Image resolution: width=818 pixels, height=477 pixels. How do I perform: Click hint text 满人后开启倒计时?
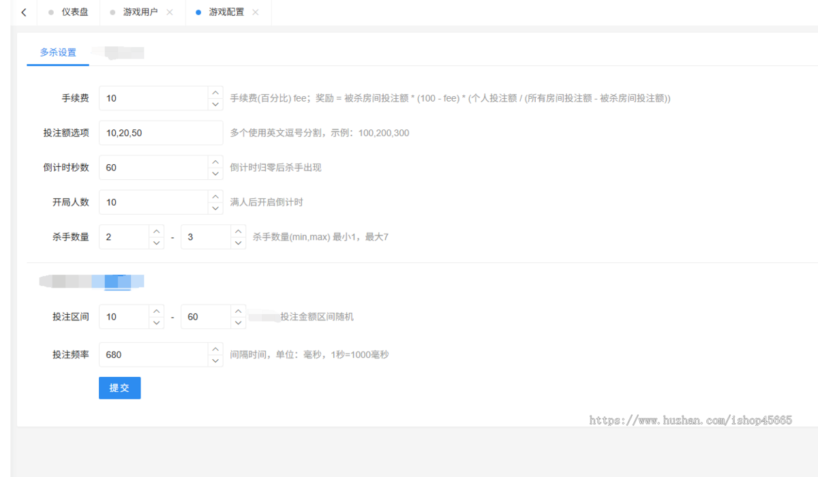coord(267,202)
